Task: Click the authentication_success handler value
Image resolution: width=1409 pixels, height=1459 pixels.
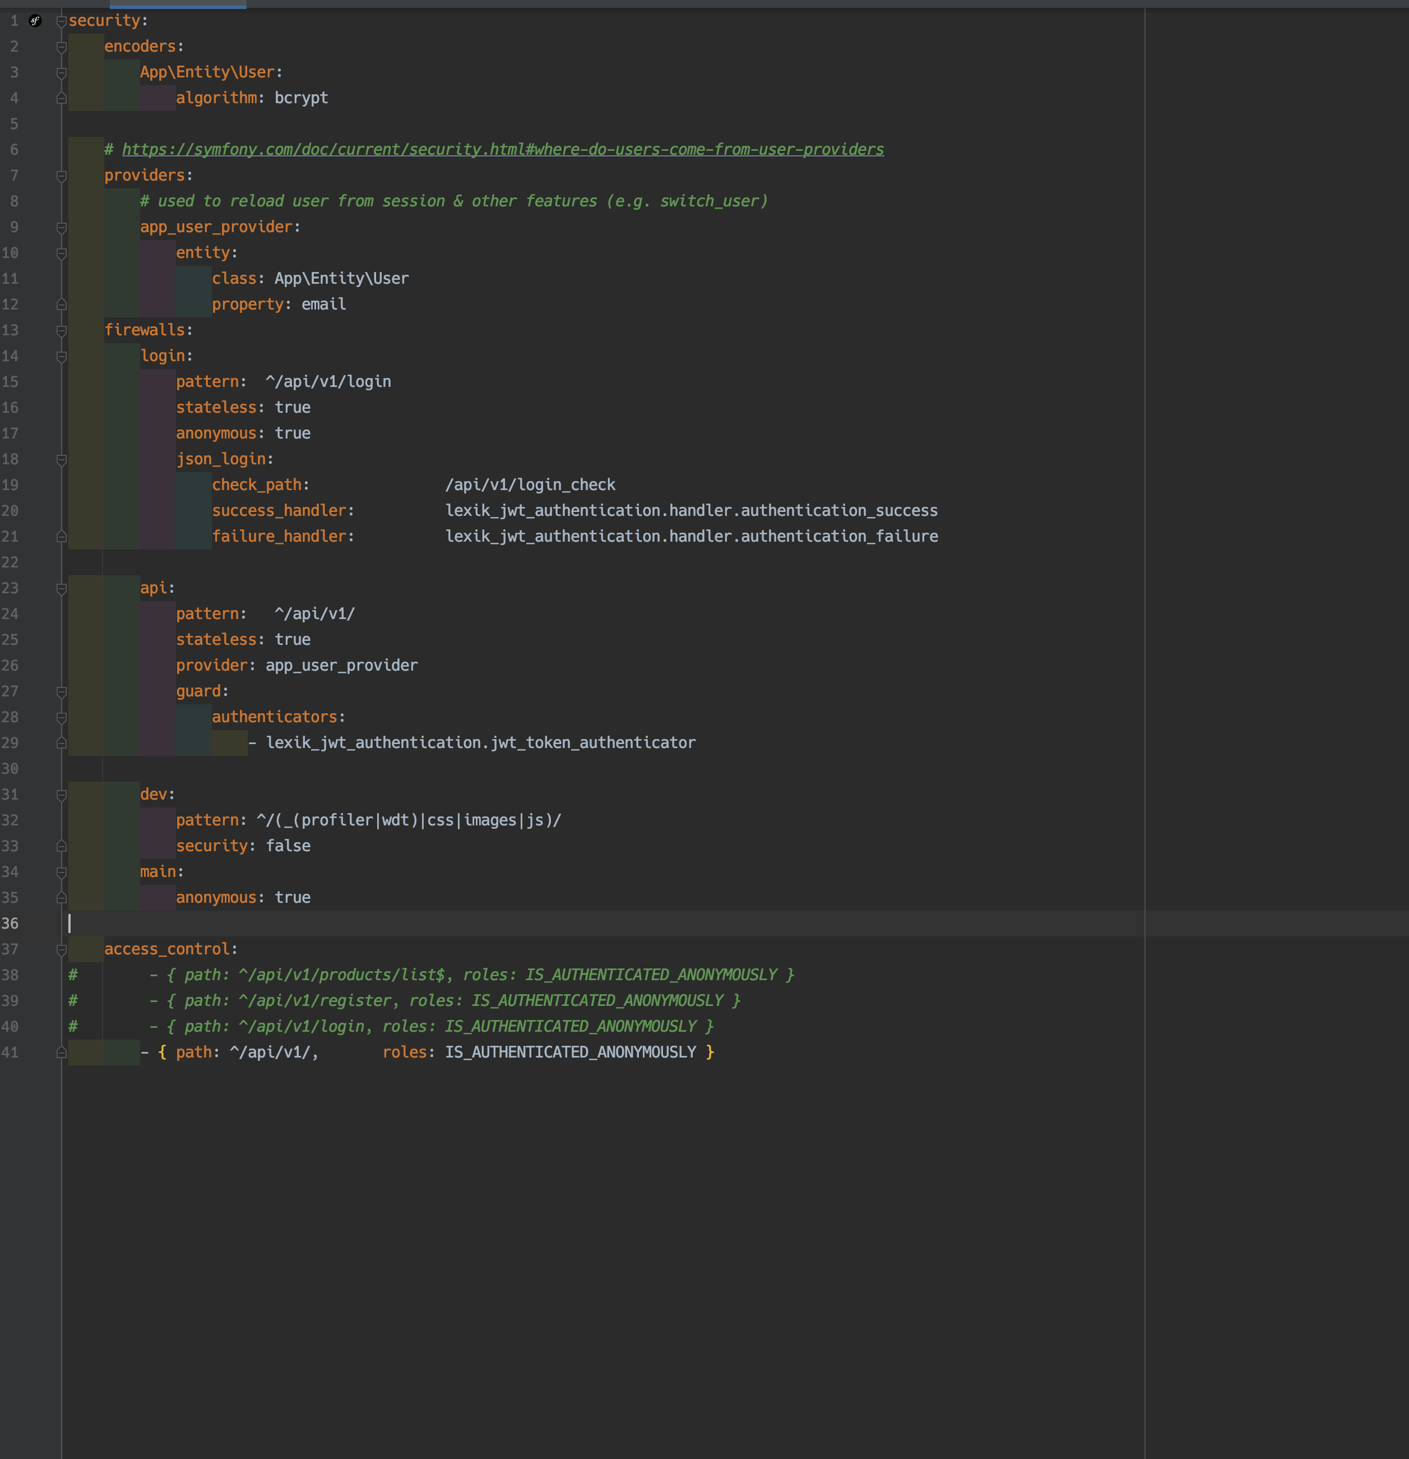Action: [691, 511]
